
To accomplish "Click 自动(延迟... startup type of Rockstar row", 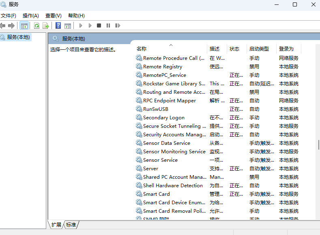I will 262,84.
